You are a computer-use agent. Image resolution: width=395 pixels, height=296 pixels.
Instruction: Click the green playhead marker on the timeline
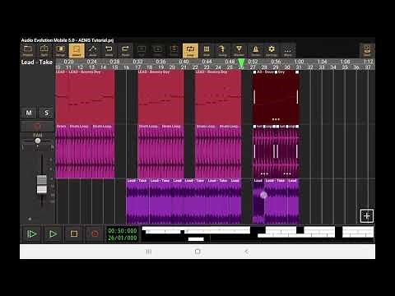[241, 63]
